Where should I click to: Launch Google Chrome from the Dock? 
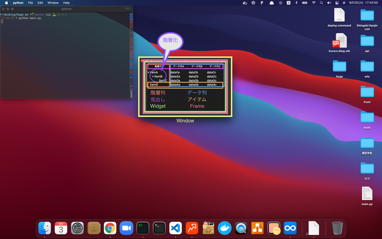tap(110, 228)
